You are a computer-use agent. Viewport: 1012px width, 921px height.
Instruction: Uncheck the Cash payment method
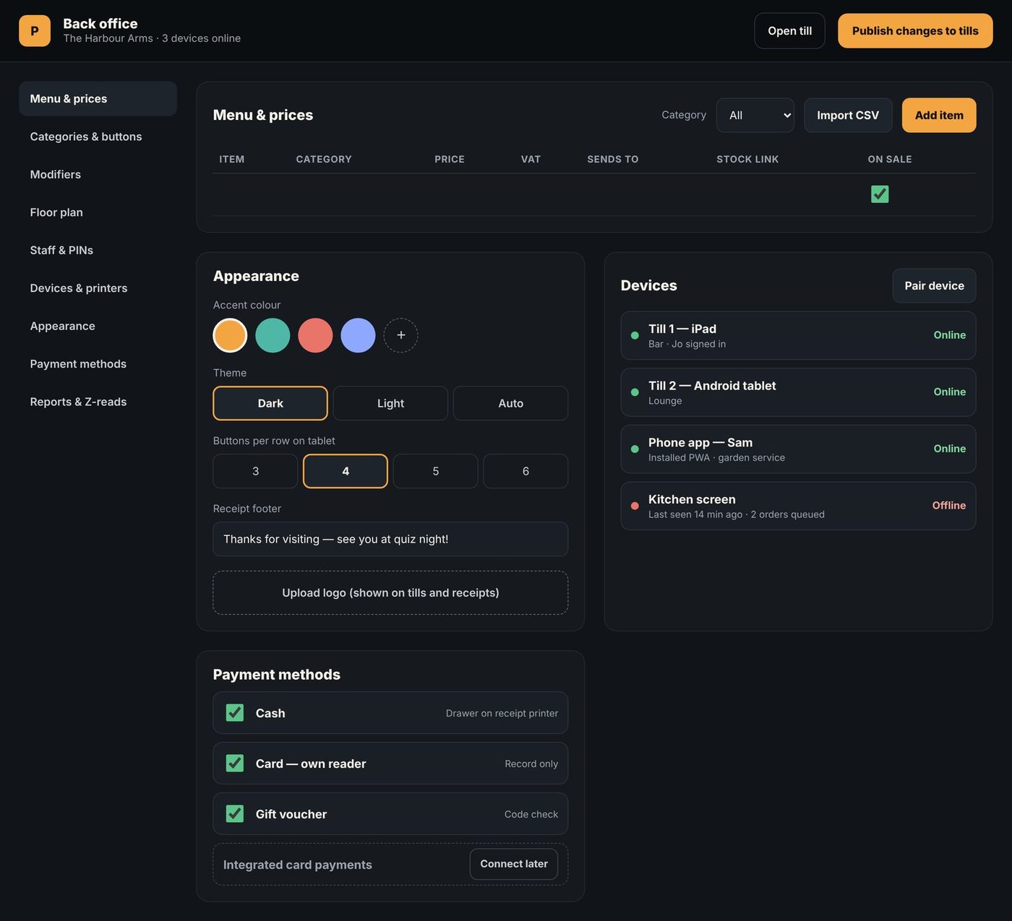(x=235, y=713)
